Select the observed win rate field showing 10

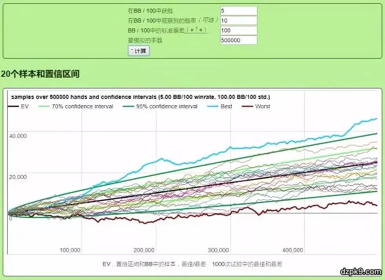coord(238,21)
